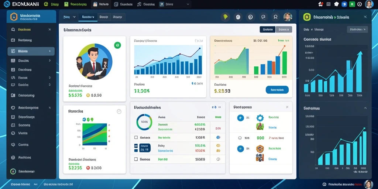Open the user profile silhouette icon
The width and height of the screenshot is (378, 189).
275,17
